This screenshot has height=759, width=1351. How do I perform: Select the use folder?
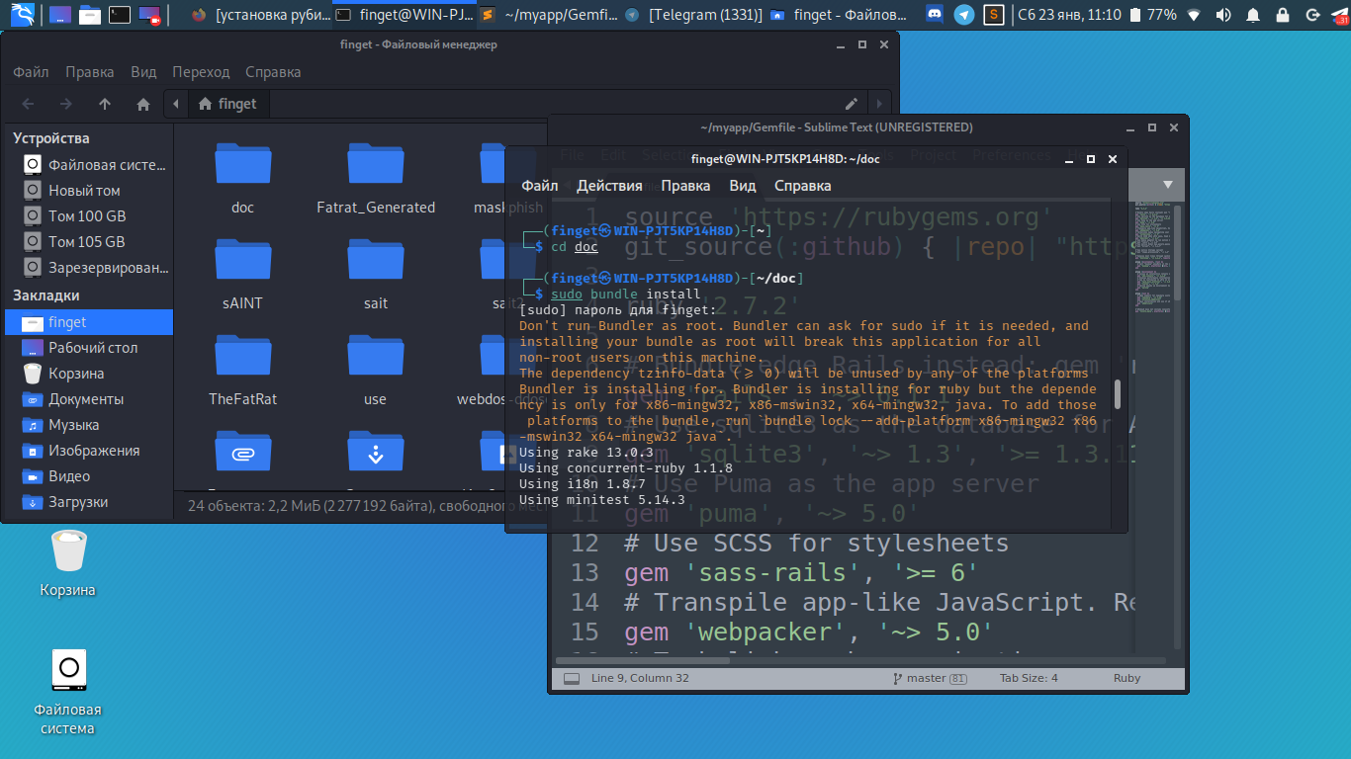pyautogui.click(x=376, y=357)
